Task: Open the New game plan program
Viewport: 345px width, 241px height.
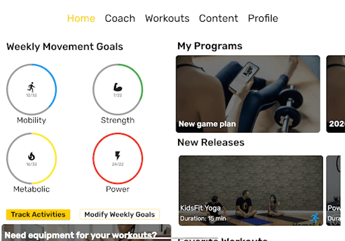Action: [248, 94]
